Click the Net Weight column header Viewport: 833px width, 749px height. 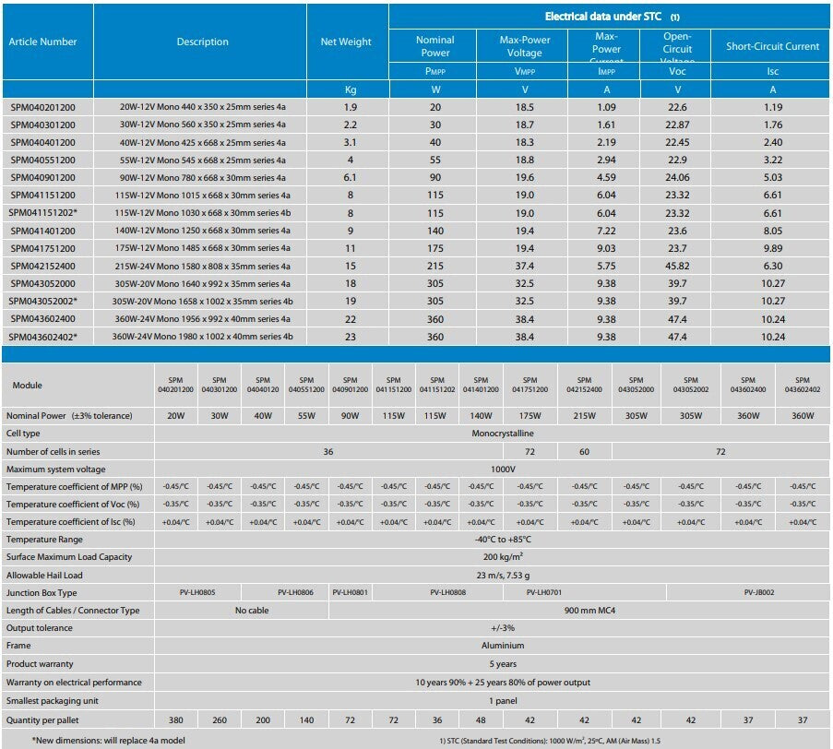[345, 42]
